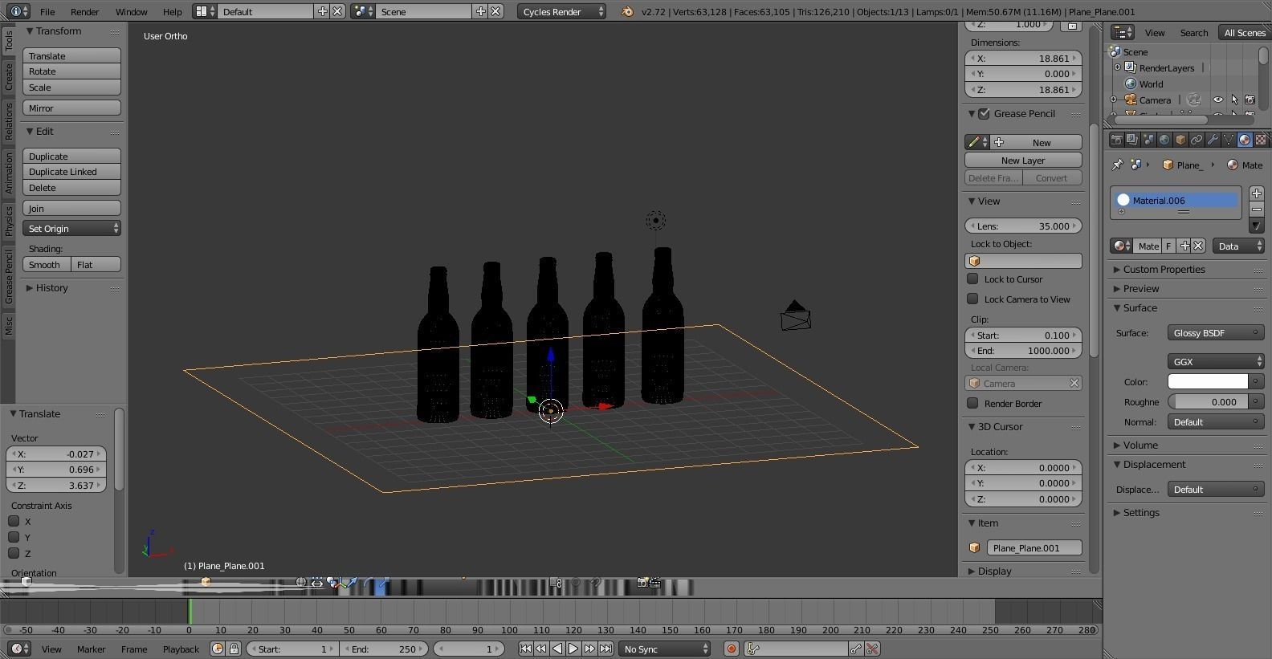Image resolution: width=1272 pixels, height=659 pixels.
Task: Open the File menu
Action: tap(47, 11)
